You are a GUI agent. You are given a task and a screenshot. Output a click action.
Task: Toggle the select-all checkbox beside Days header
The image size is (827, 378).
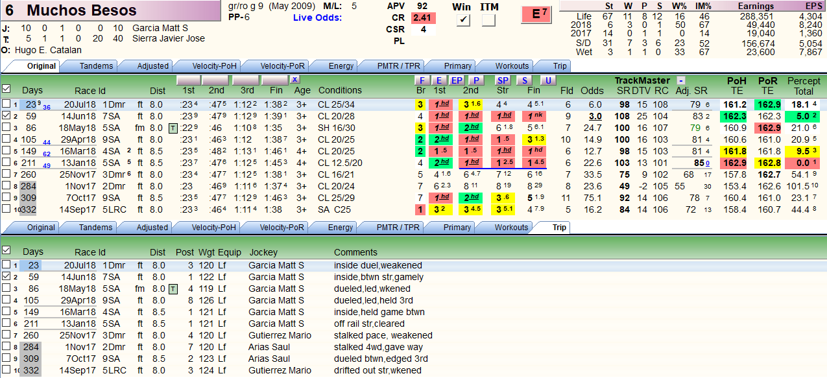click(6, 89)
